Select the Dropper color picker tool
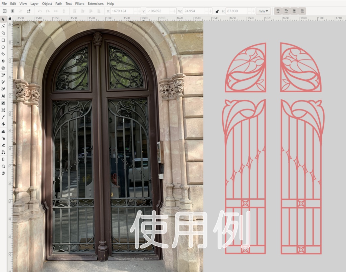Viewport: 346px width, 272px height. [3, 117]
